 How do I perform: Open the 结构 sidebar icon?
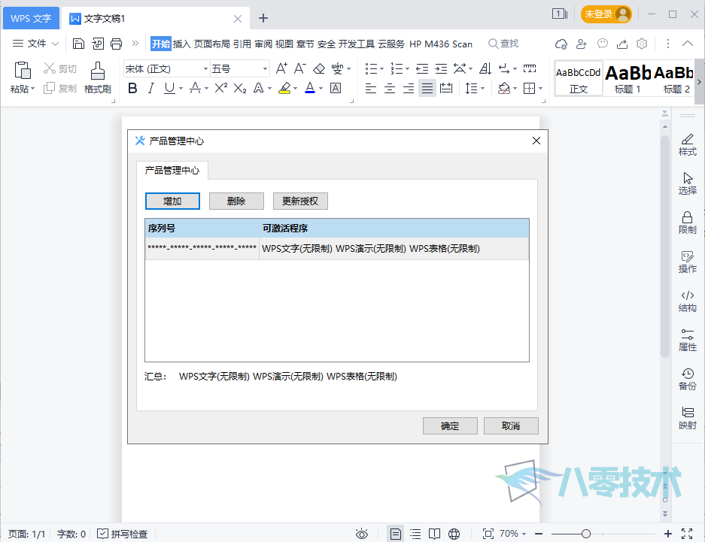(x=688, y=301)
